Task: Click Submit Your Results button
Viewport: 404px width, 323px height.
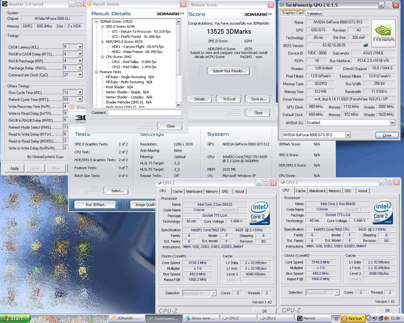Action: click(229, 71)
